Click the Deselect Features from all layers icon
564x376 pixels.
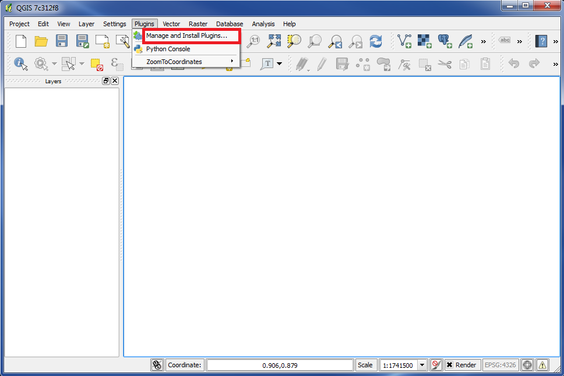click(x=97, y=64)
